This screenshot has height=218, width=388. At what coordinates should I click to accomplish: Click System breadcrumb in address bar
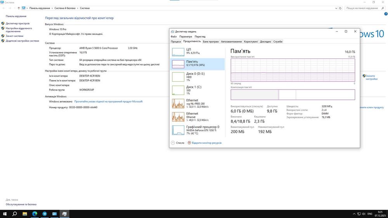[85, 8]
